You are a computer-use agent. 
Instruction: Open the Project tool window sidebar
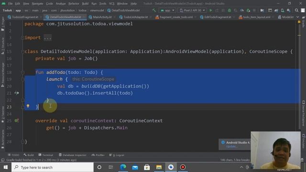(2, 24)
